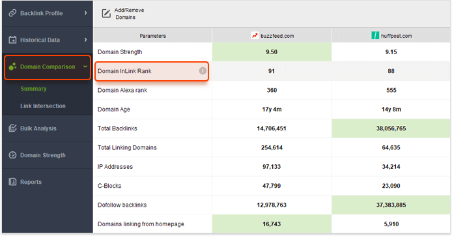Click the Reports document icon
This screenshot has width=452, height=236.
tap(12, 182)
